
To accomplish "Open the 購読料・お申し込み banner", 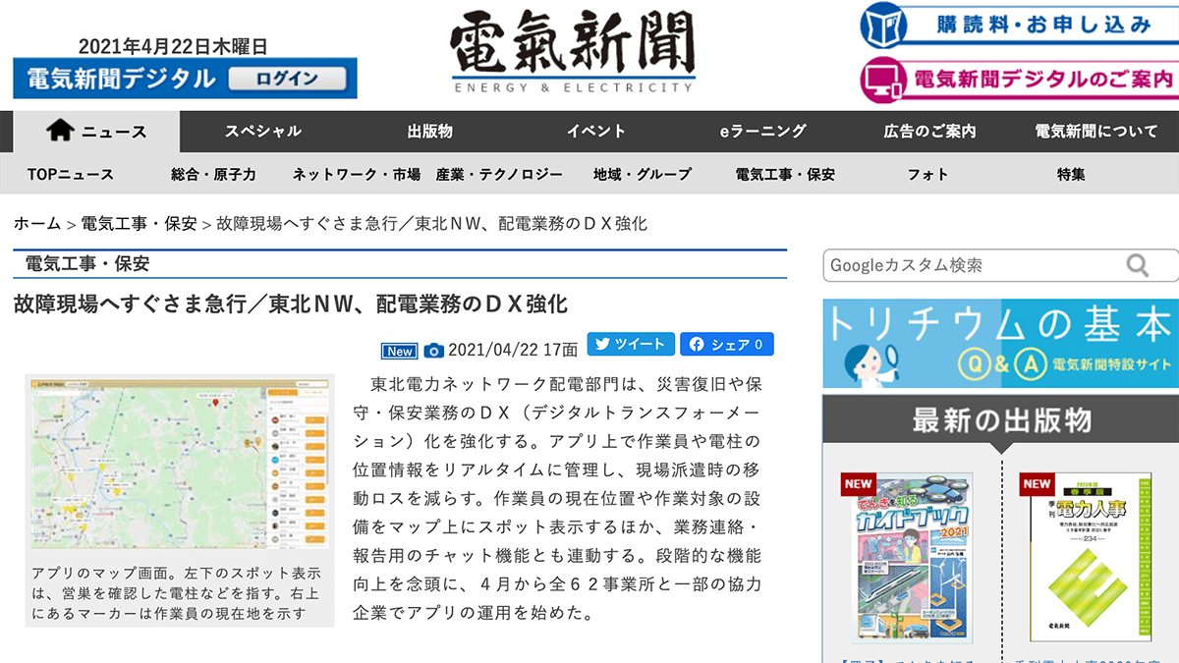I will pos(1019,26).
